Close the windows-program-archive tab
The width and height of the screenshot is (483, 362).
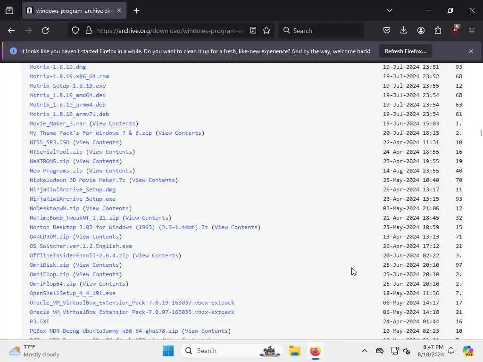coord(119,11)
